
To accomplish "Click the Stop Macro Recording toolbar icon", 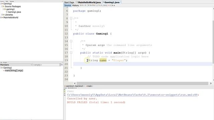I will [x=110, y=5].
